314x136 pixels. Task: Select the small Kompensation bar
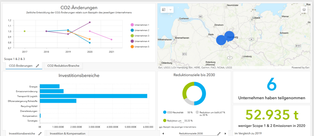coord(40,116)
